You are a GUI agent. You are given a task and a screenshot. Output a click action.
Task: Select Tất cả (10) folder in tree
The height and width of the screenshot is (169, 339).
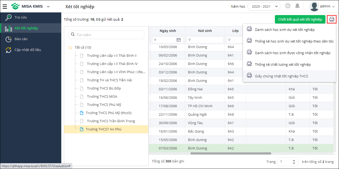click(x=83, y=48)
